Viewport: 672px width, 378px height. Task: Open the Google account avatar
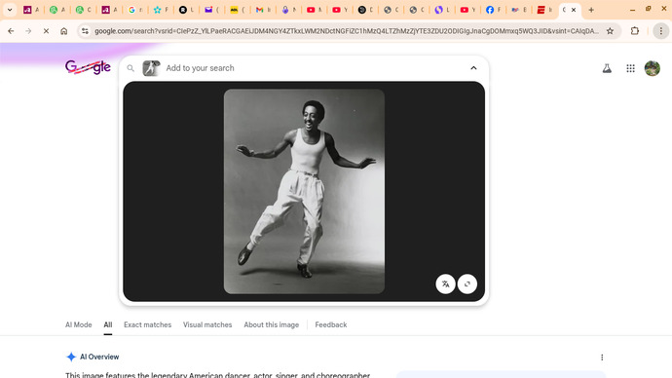[653, 68]
